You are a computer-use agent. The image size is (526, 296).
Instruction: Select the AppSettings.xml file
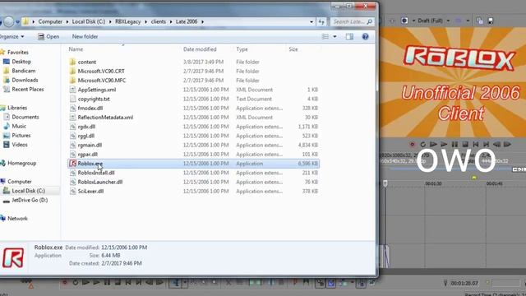tap(193, 90)
